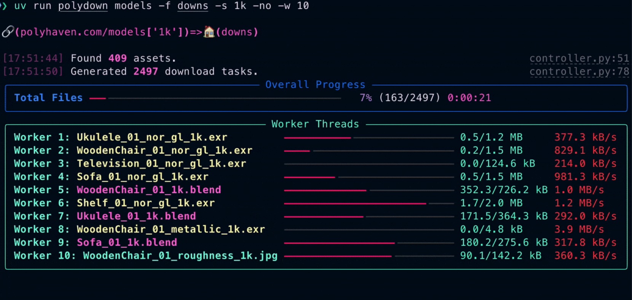Click the speed value 1.2 MB/s
Image resolution: width=632 pixels, height=300 pixels.
(579, 203)
